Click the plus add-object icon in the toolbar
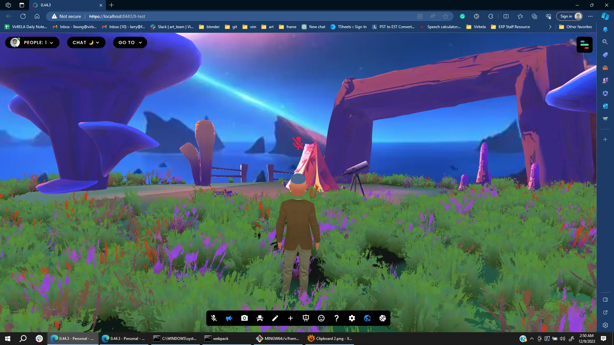Screen dimensions: 614x345 coord(290,318)
